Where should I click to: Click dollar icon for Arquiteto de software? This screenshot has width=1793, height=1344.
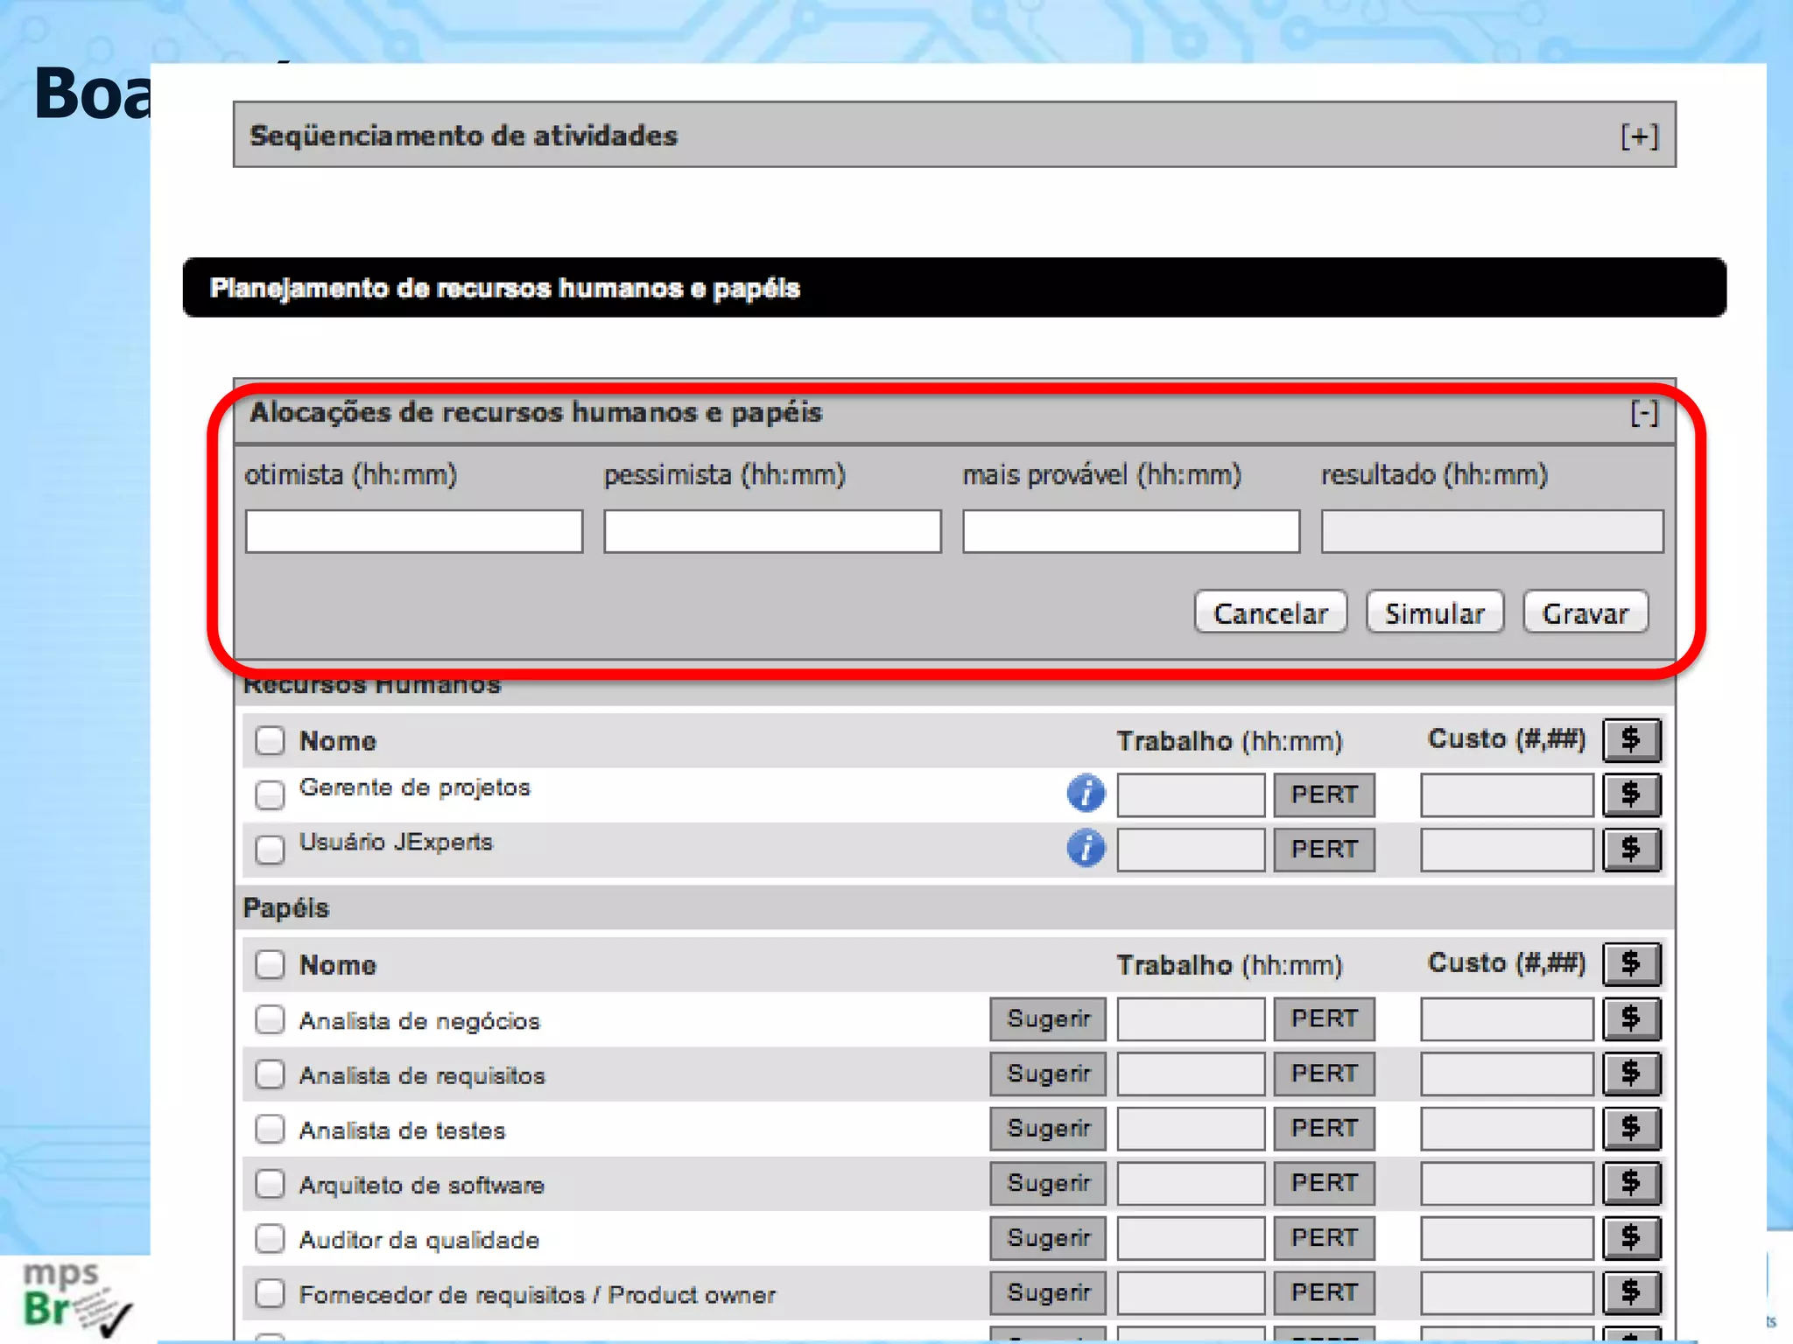[x=1632, y=1183]
